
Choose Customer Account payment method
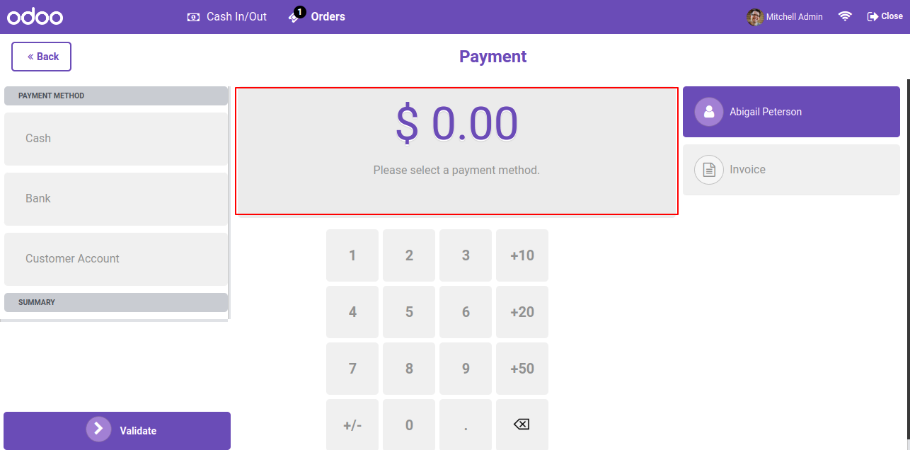[x=116, y=259]
